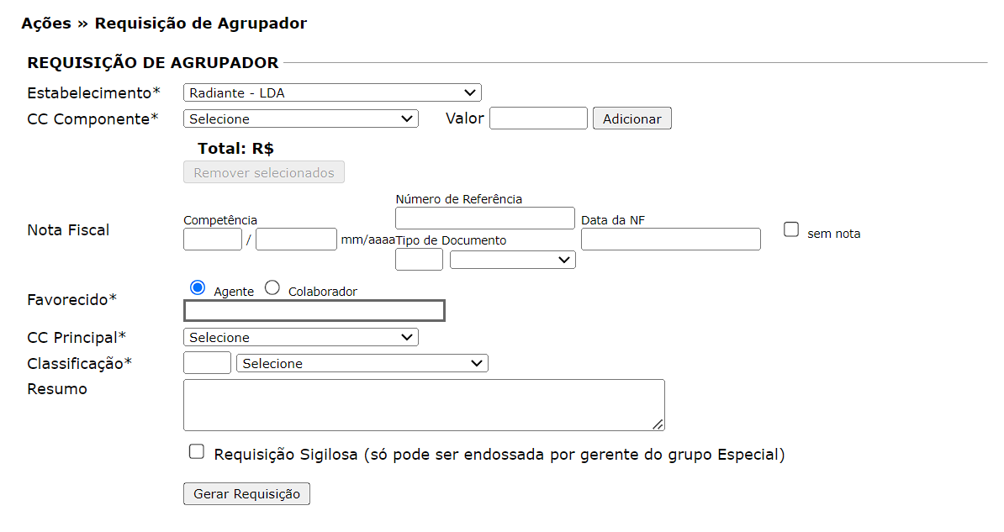This screenshot has height=532, width=1004.
Task: Click the Competência month field
Action: pyautogui.click(x=213, y=240)
